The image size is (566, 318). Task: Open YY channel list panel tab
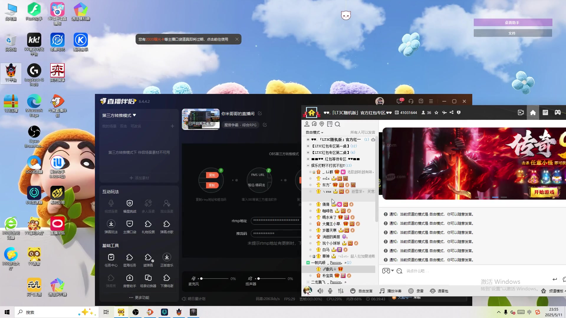coord(545,112)
